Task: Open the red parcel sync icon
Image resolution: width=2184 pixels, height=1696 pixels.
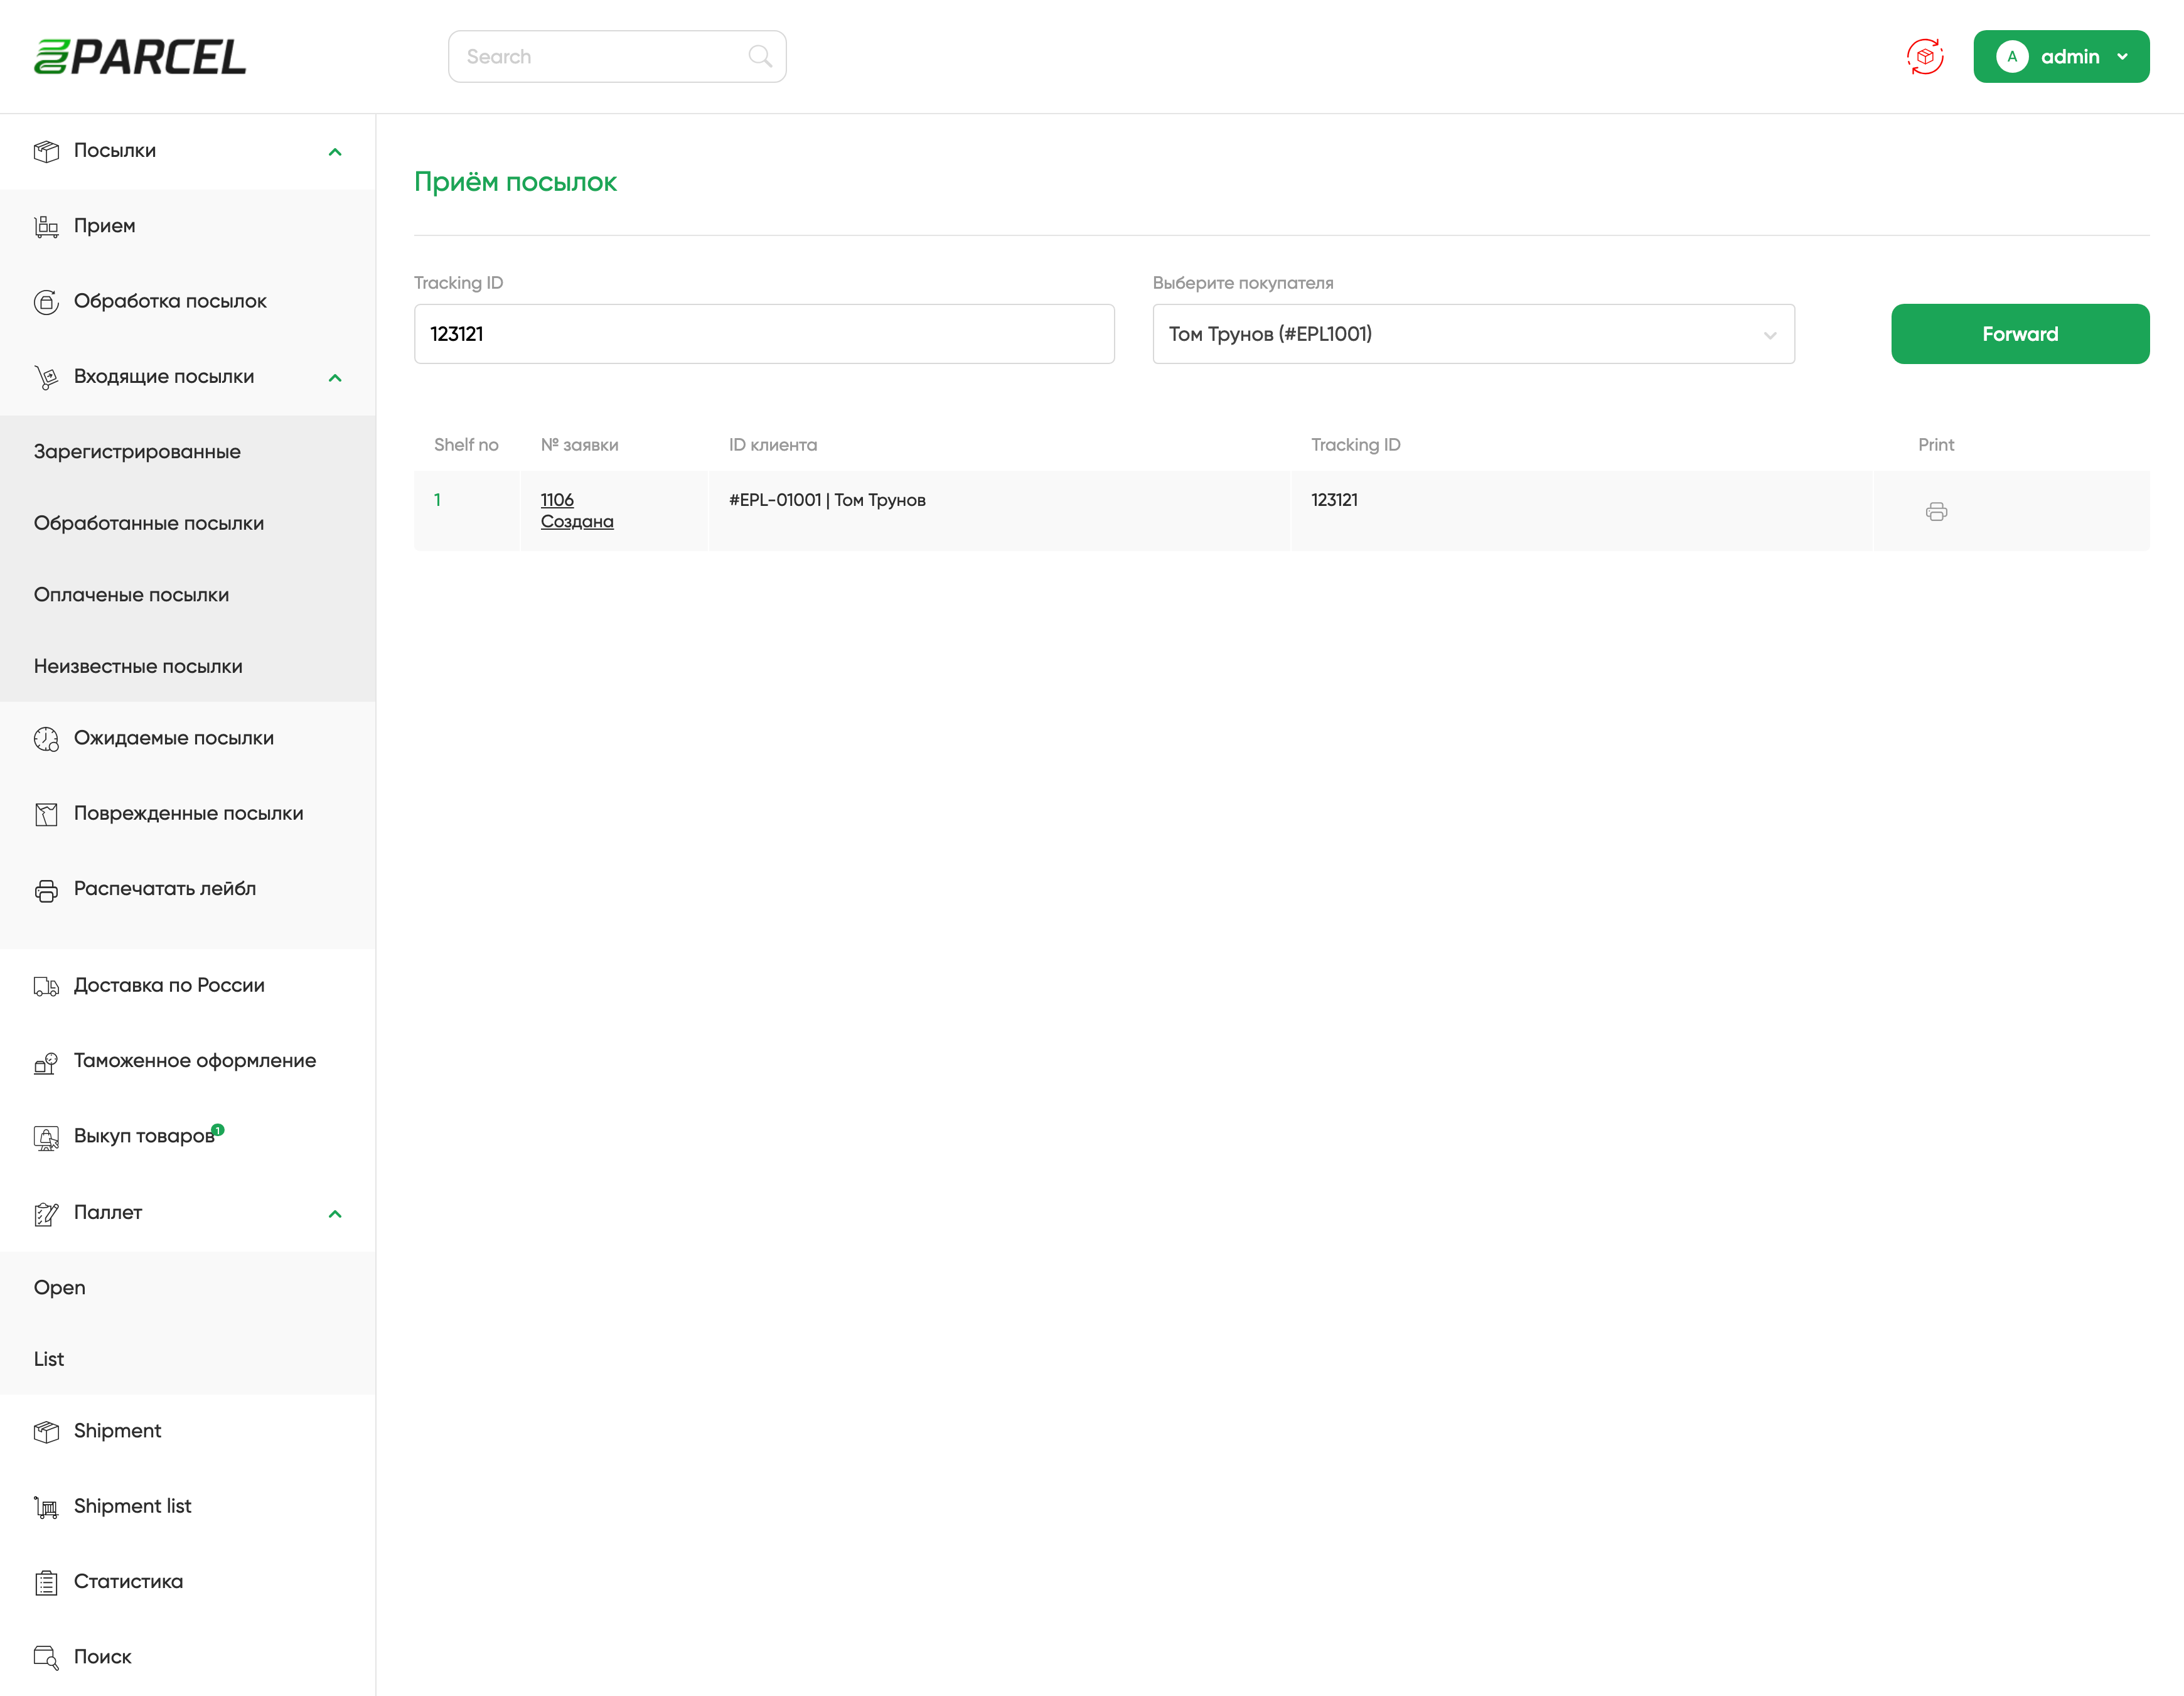Action: pos(1925,56)
